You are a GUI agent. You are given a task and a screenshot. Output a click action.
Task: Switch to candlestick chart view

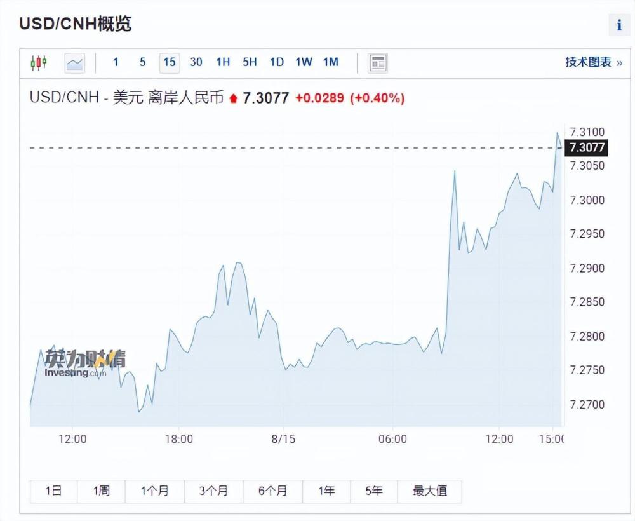39,63
